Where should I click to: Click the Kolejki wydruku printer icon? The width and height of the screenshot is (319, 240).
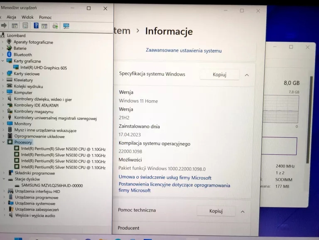[10, 86]
